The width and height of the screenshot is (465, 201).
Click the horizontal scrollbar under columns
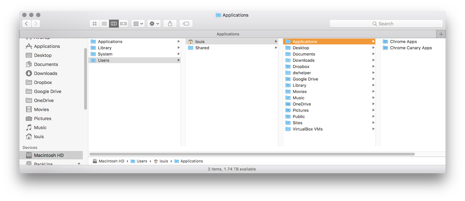252,154
